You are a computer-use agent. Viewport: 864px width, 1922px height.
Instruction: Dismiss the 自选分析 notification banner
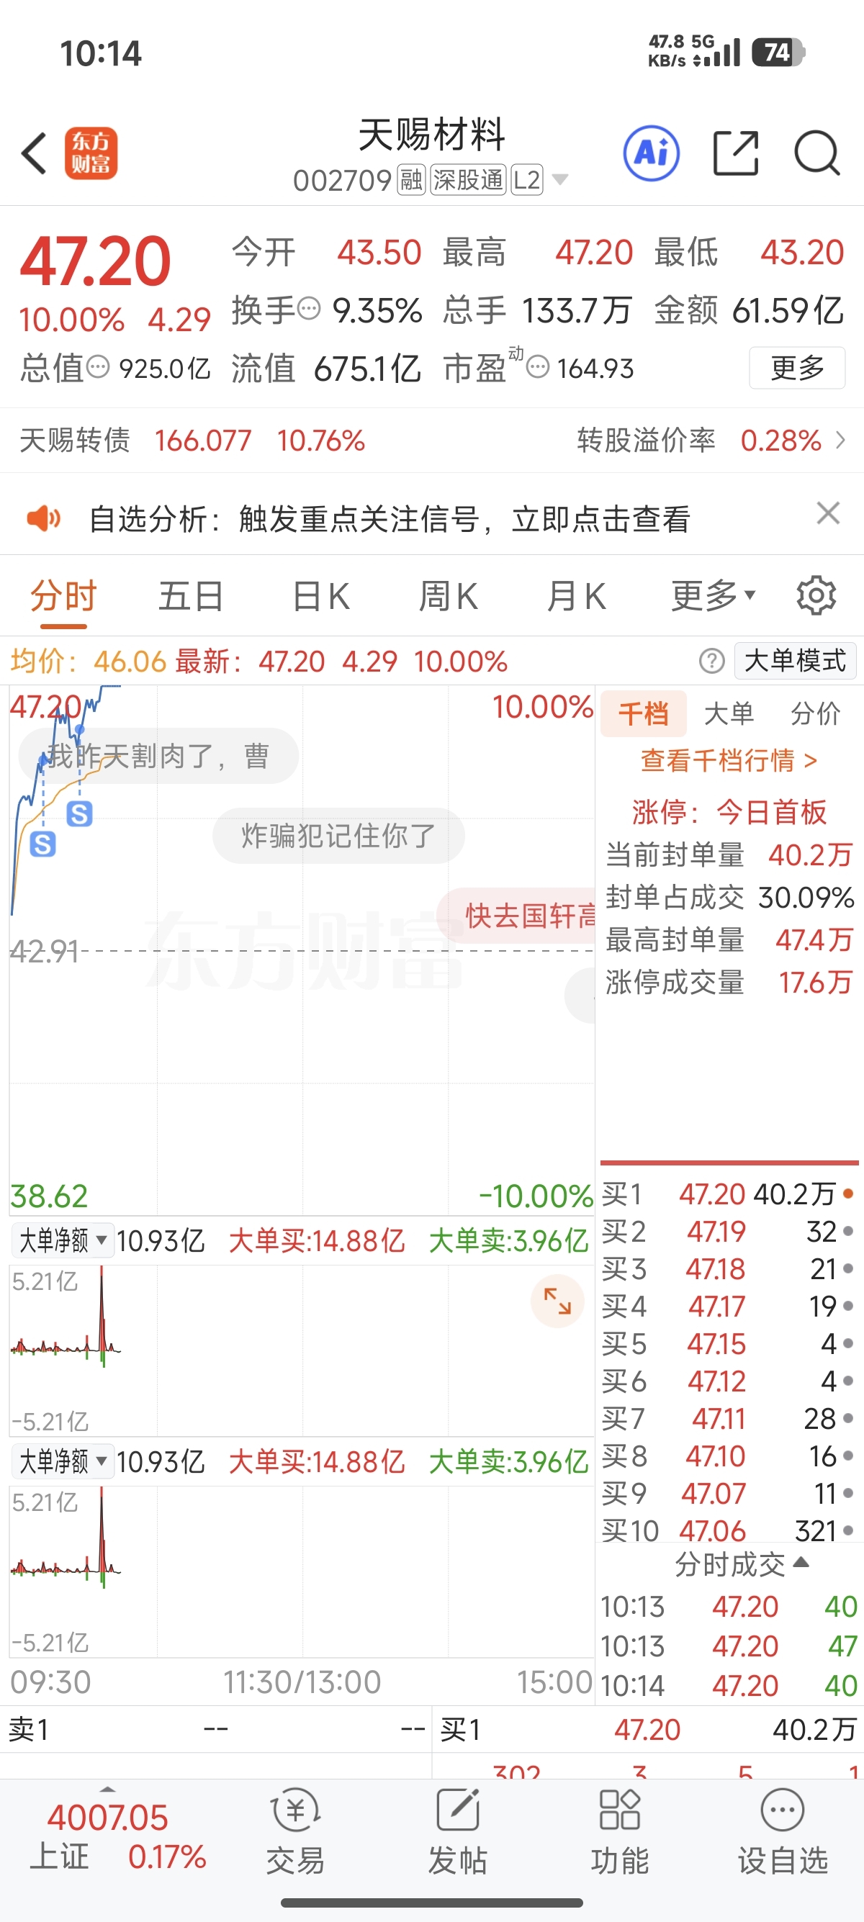point(828,513)
